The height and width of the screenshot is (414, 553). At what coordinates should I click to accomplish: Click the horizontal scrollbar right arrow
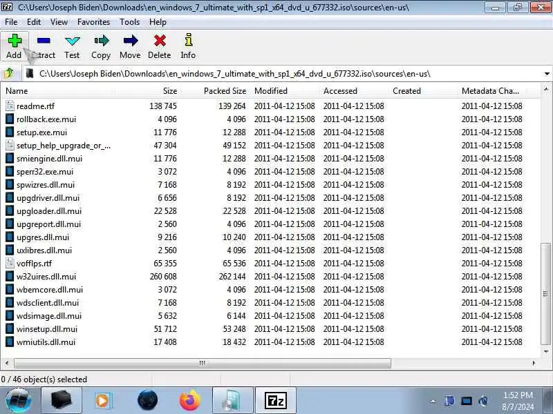534,363
